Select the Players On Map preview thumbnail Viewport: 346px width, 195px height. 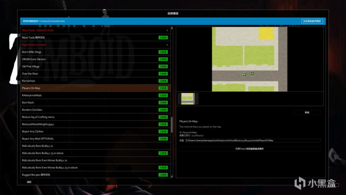pos(188,98)
